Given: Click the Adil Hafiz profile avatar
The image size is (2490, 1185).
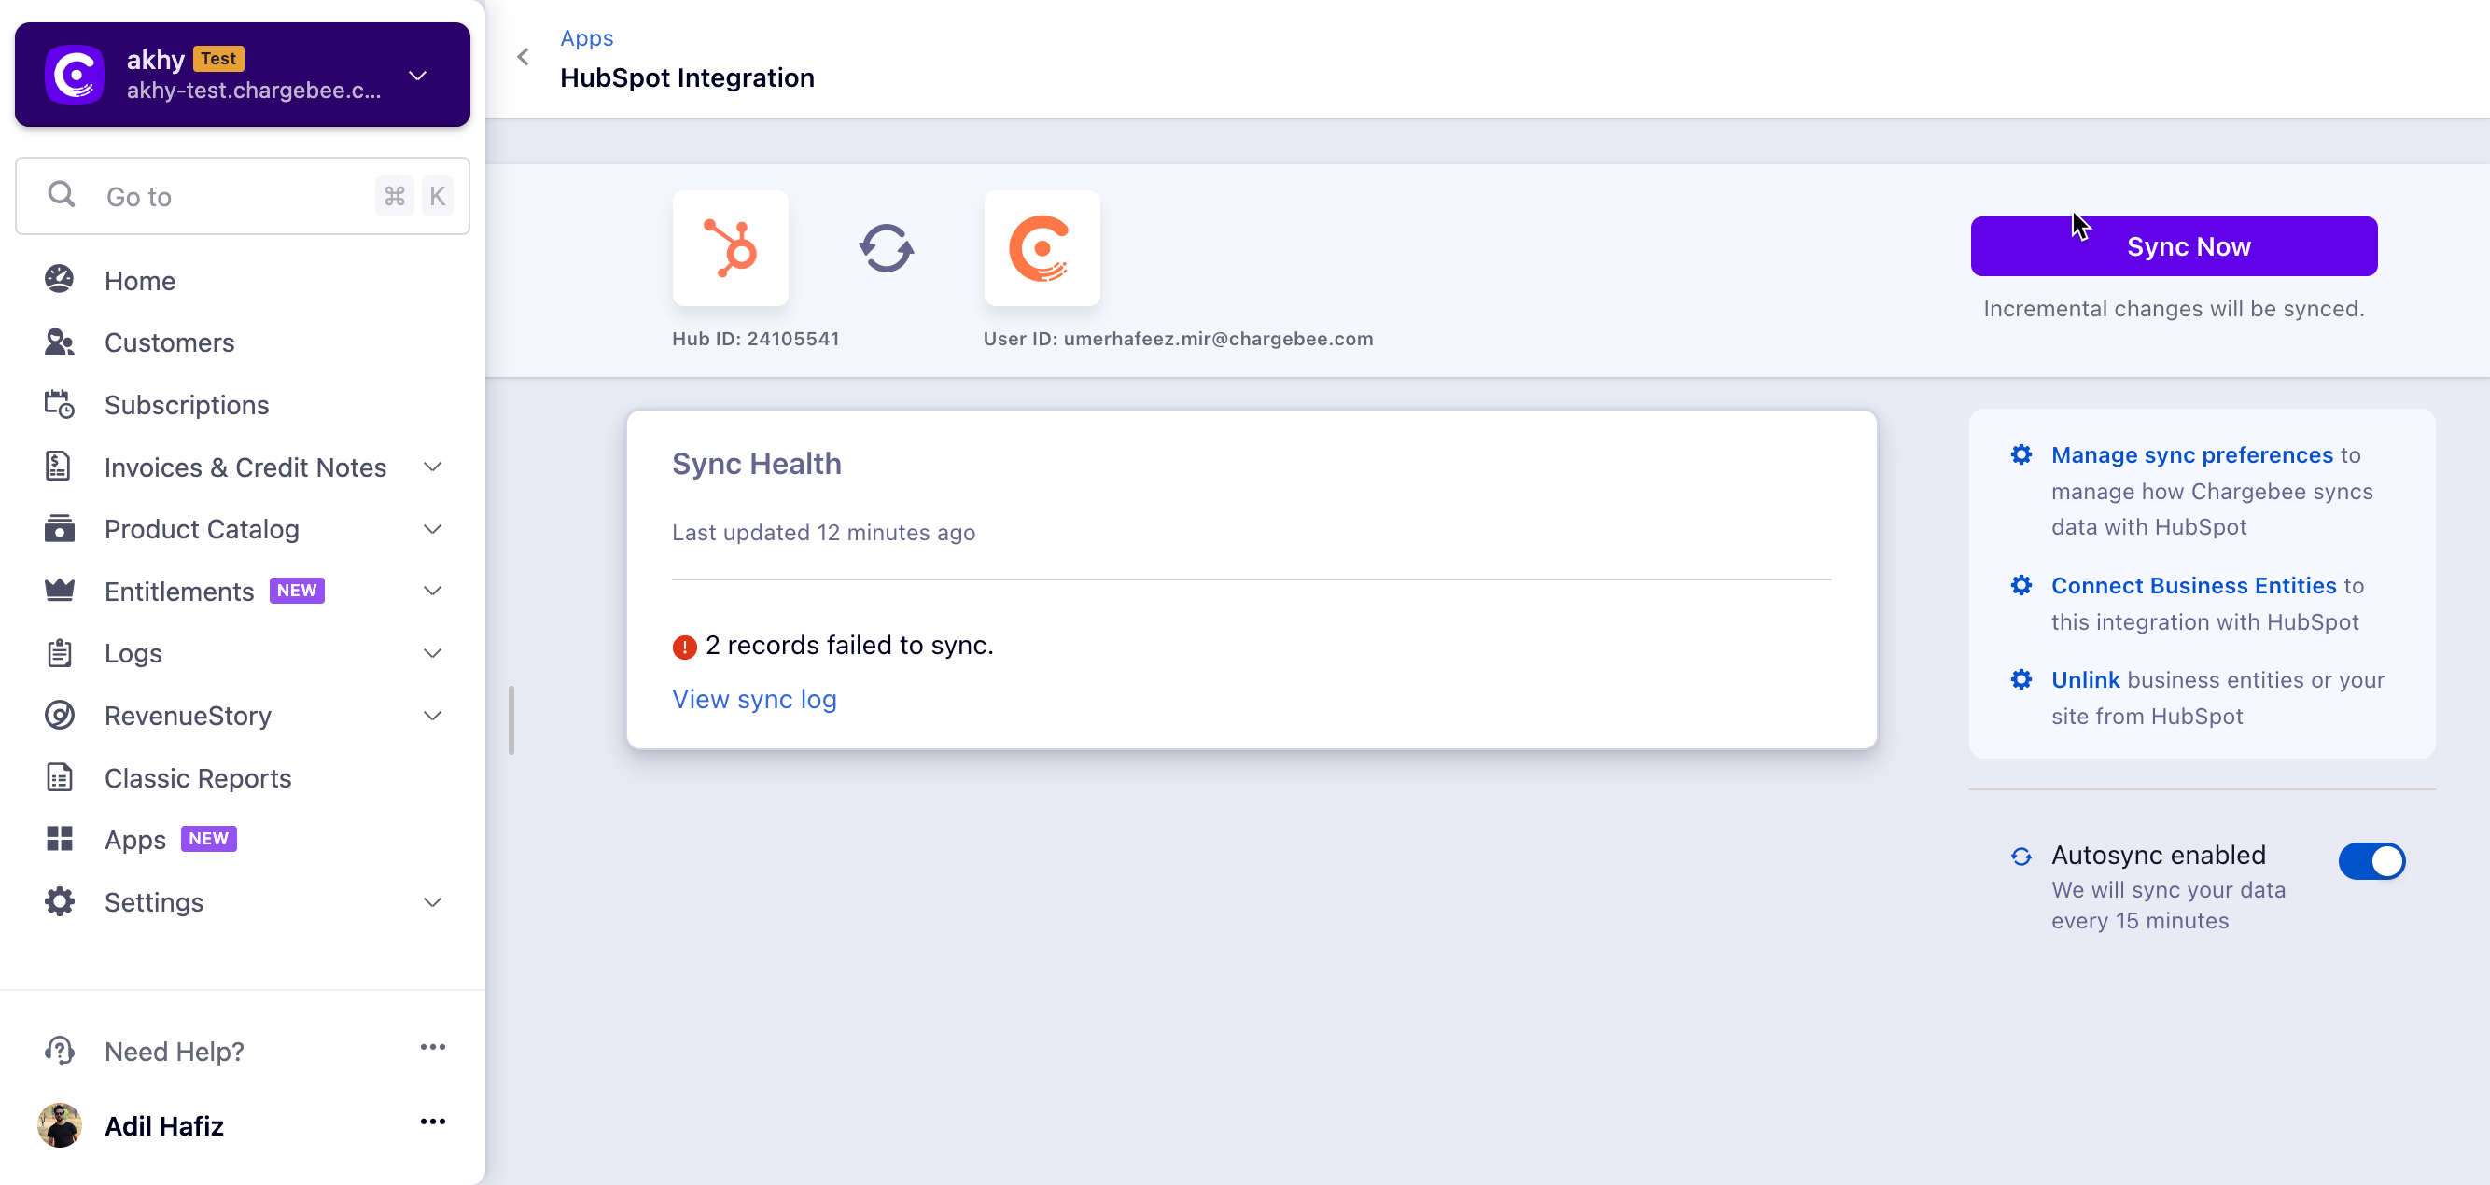Looking at the screenshot, I should click(x=59, y=1124).
